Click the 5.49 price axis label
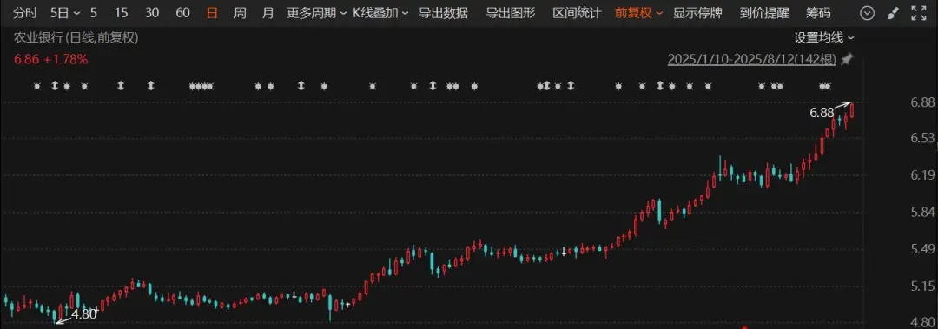 (921, 249)
